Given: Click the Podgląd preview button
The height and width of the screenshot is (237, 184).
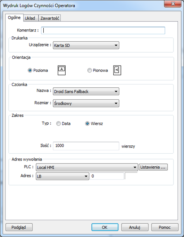Looking at the screenshot, I should pyautogui.click(x=19, y=227).
